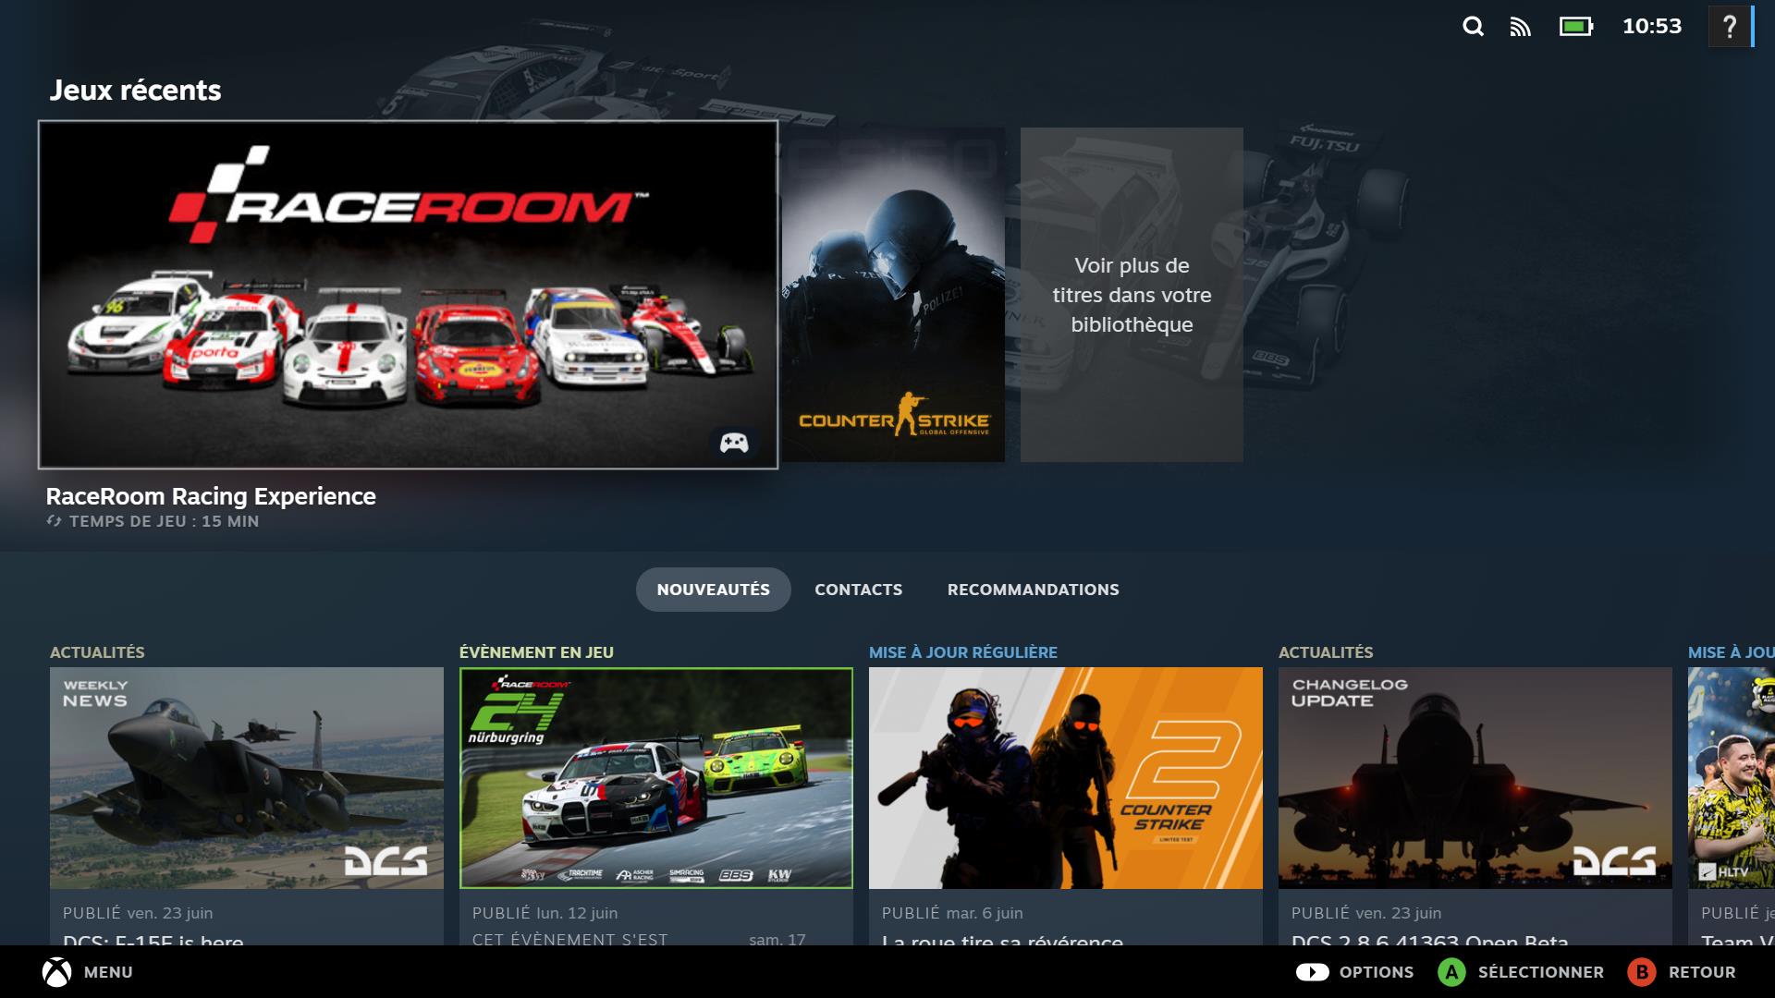Click the red B Retour hint
The width and height of the screenshot is (1775, 998).
[x=1642, y=972]
